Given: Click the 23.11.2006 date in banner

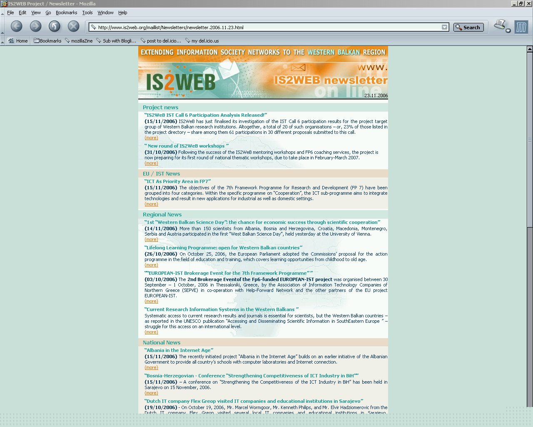Looking at the screenshot, I should (x=376, y=95).
